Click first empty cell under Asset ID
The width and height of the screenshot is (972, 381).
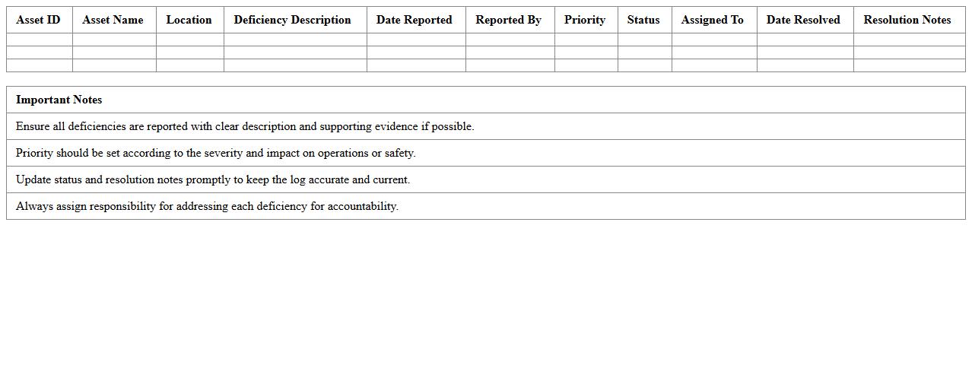[x=39, y=40]
